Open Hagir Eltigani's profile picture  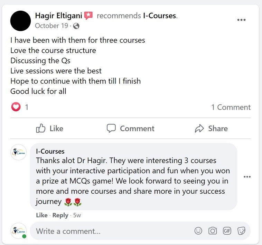(x=20, y=21)
